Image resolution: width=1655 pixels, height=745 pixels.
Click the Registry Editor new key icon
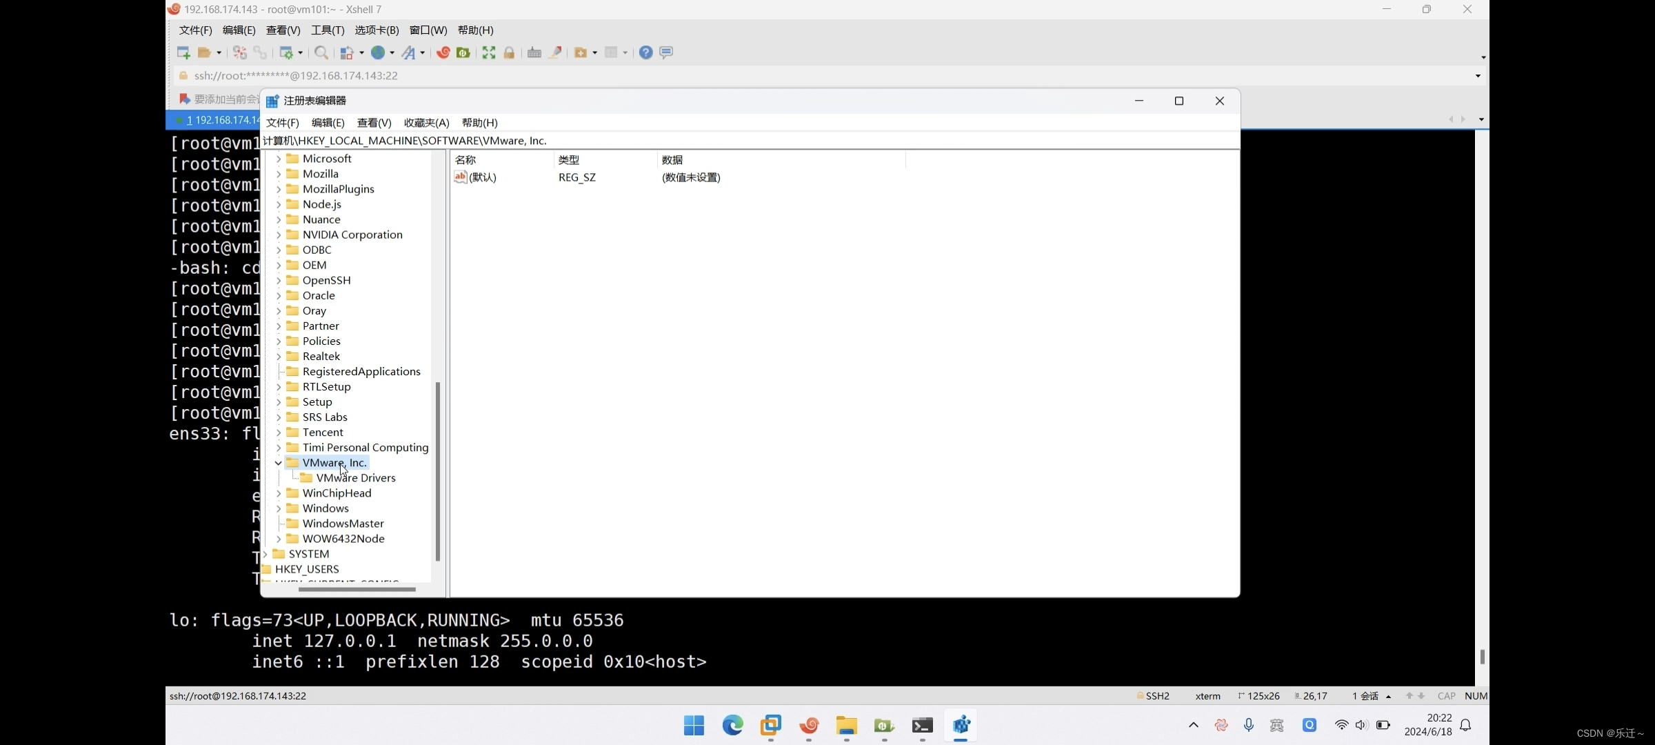pos(272,99)
